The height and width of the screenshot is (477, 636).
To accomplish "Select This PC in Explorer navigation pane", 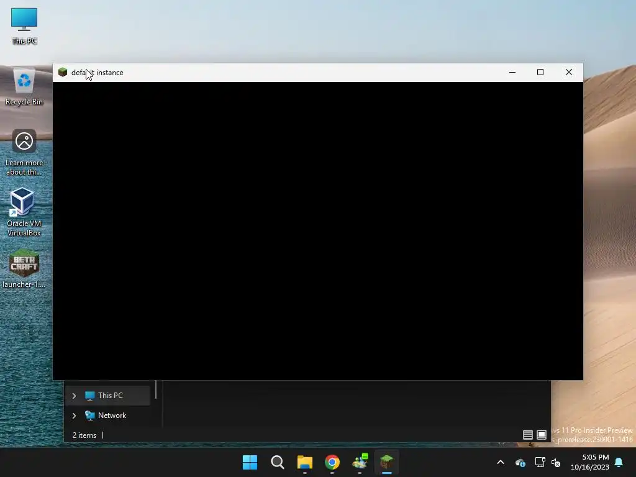I will (108, 396).
